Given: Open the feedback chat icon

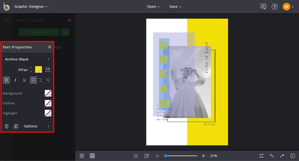Looking at the screenshot, I should tap(263, 6).
